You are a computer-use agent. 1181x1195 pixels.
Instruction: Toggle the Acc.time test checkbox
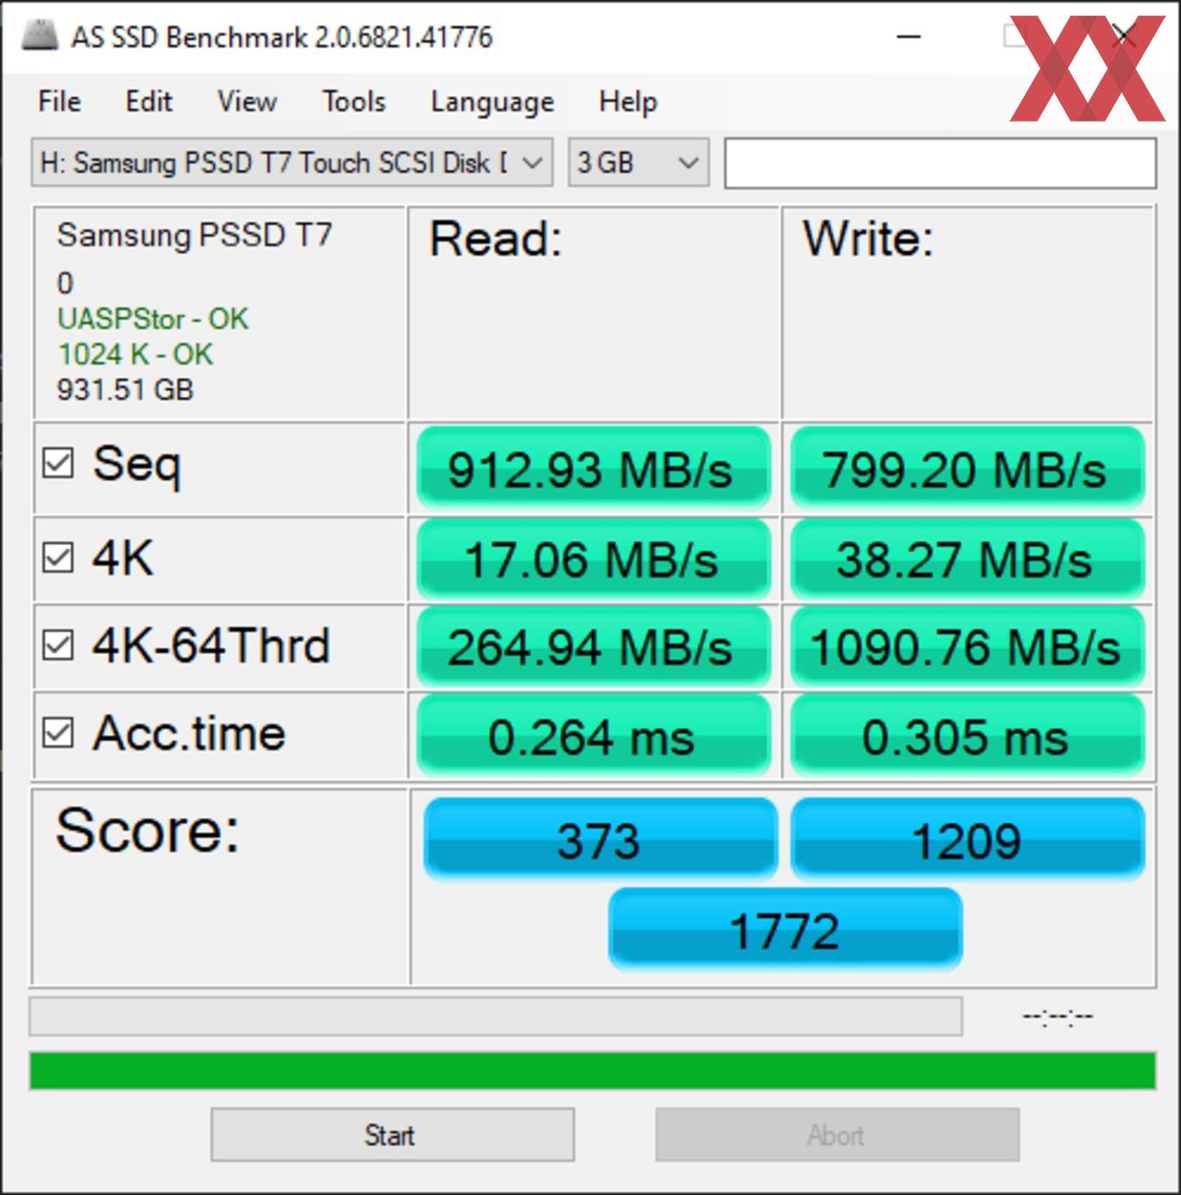[x=58, y=733]
